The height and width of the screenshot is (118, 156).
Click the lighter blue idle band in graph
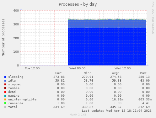[107, 24]
